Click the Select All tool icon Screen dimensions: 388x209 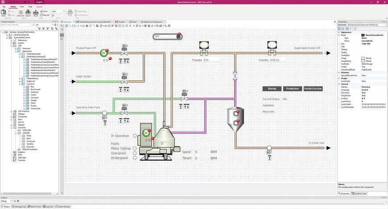tap(21, 12)
